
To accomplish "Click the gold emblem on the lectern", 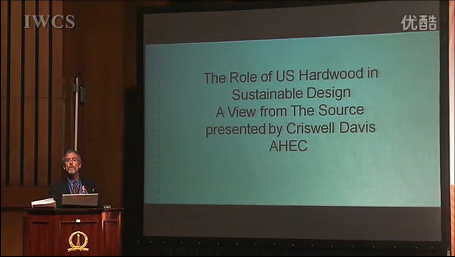I will (78, 241).
